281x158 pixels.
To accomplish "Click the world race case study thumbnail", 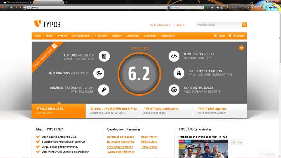I will (x=203, y=149).
